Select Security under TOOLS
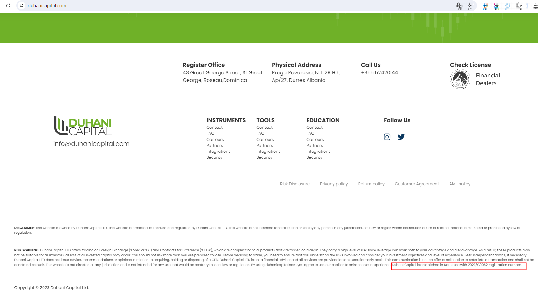Screen dimensions: 538x294 264,157
